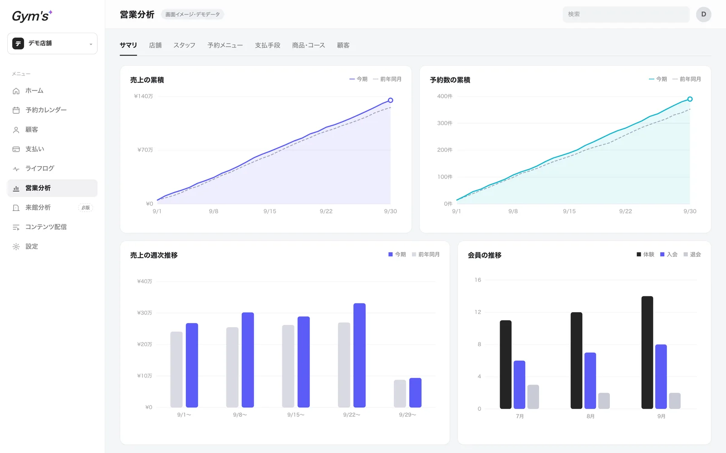Image resolution: width=726 pixels, height=453 pixels.
Task: Click the end point marker on 予約数の累積 line
Action: click(x=690, y=99)
